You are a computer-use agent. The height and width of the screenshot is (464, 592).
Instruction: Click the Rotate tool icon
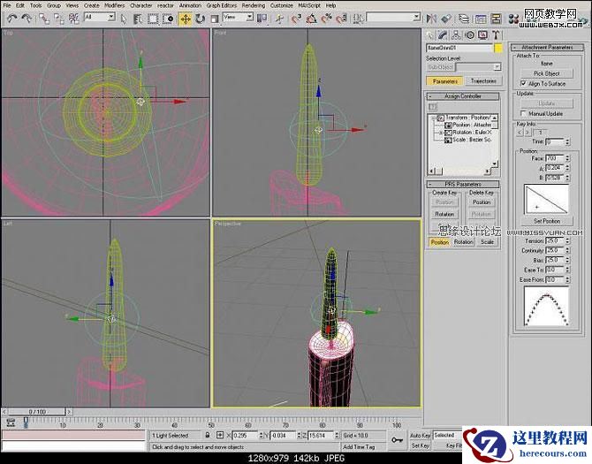[x=199, y=17]
